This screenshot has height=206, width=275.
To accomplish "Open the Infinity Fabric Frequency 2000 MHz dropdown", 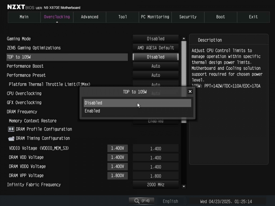I will 155,185.
